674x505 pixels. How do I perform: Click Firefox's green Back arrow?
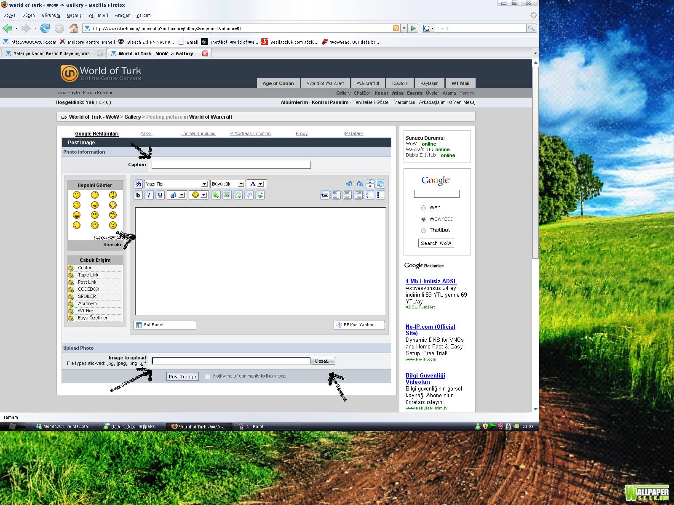7,28
